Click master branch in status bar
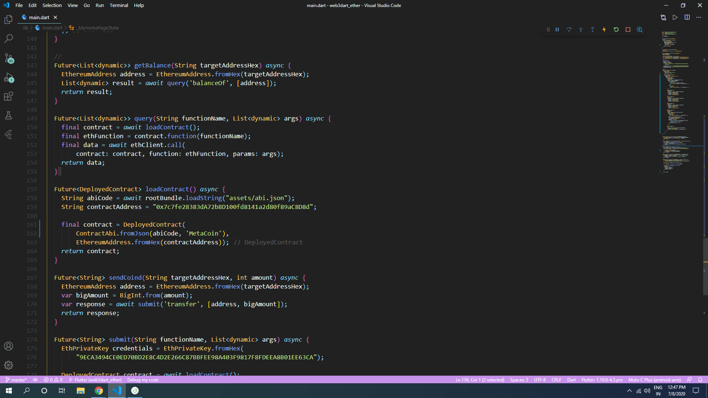 pos(16,380)
